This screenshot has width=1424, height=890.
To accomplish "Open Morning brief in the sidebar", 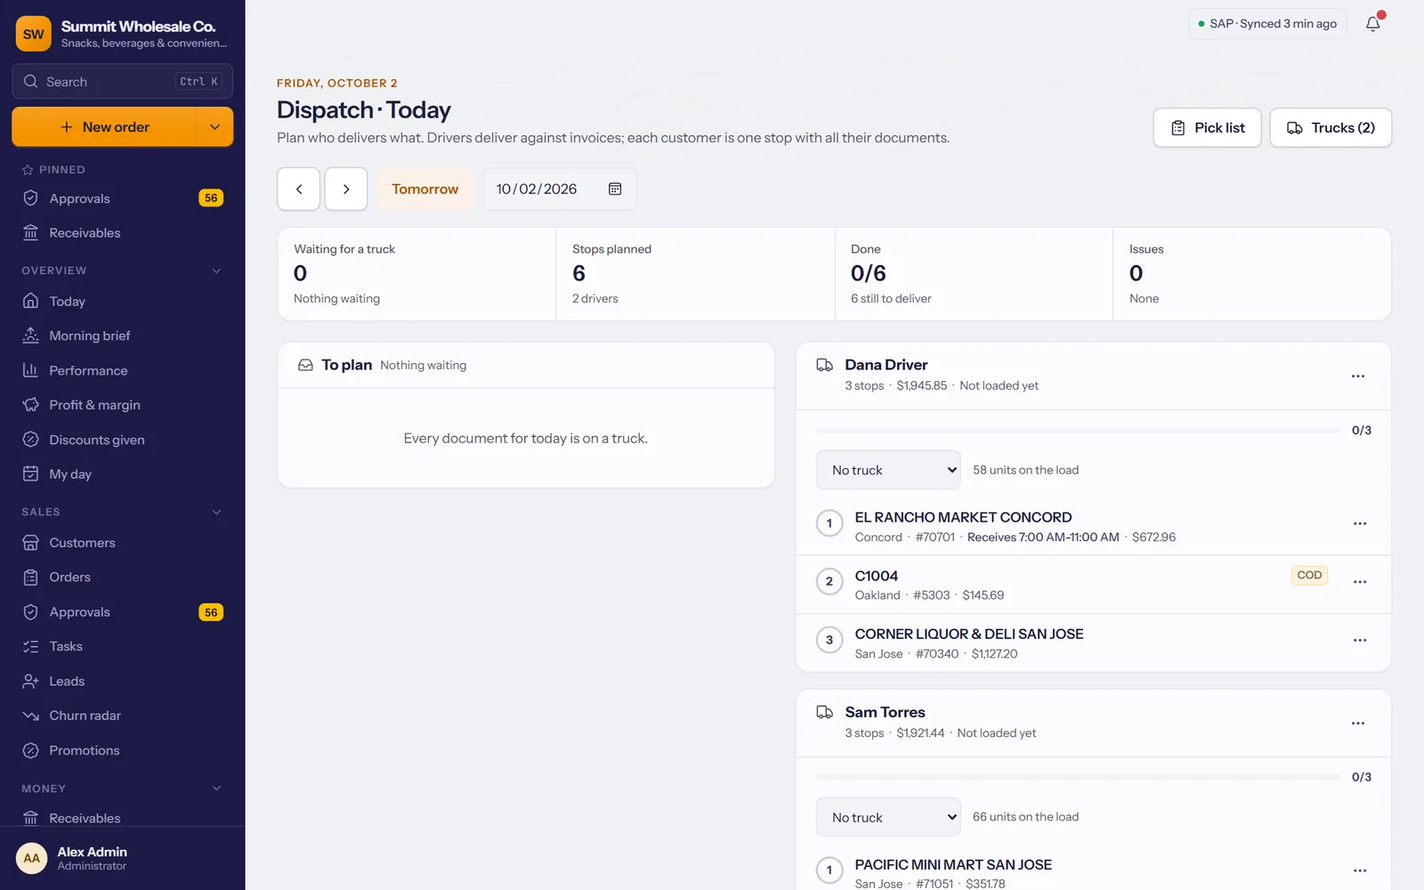I will tap(123, 336).
